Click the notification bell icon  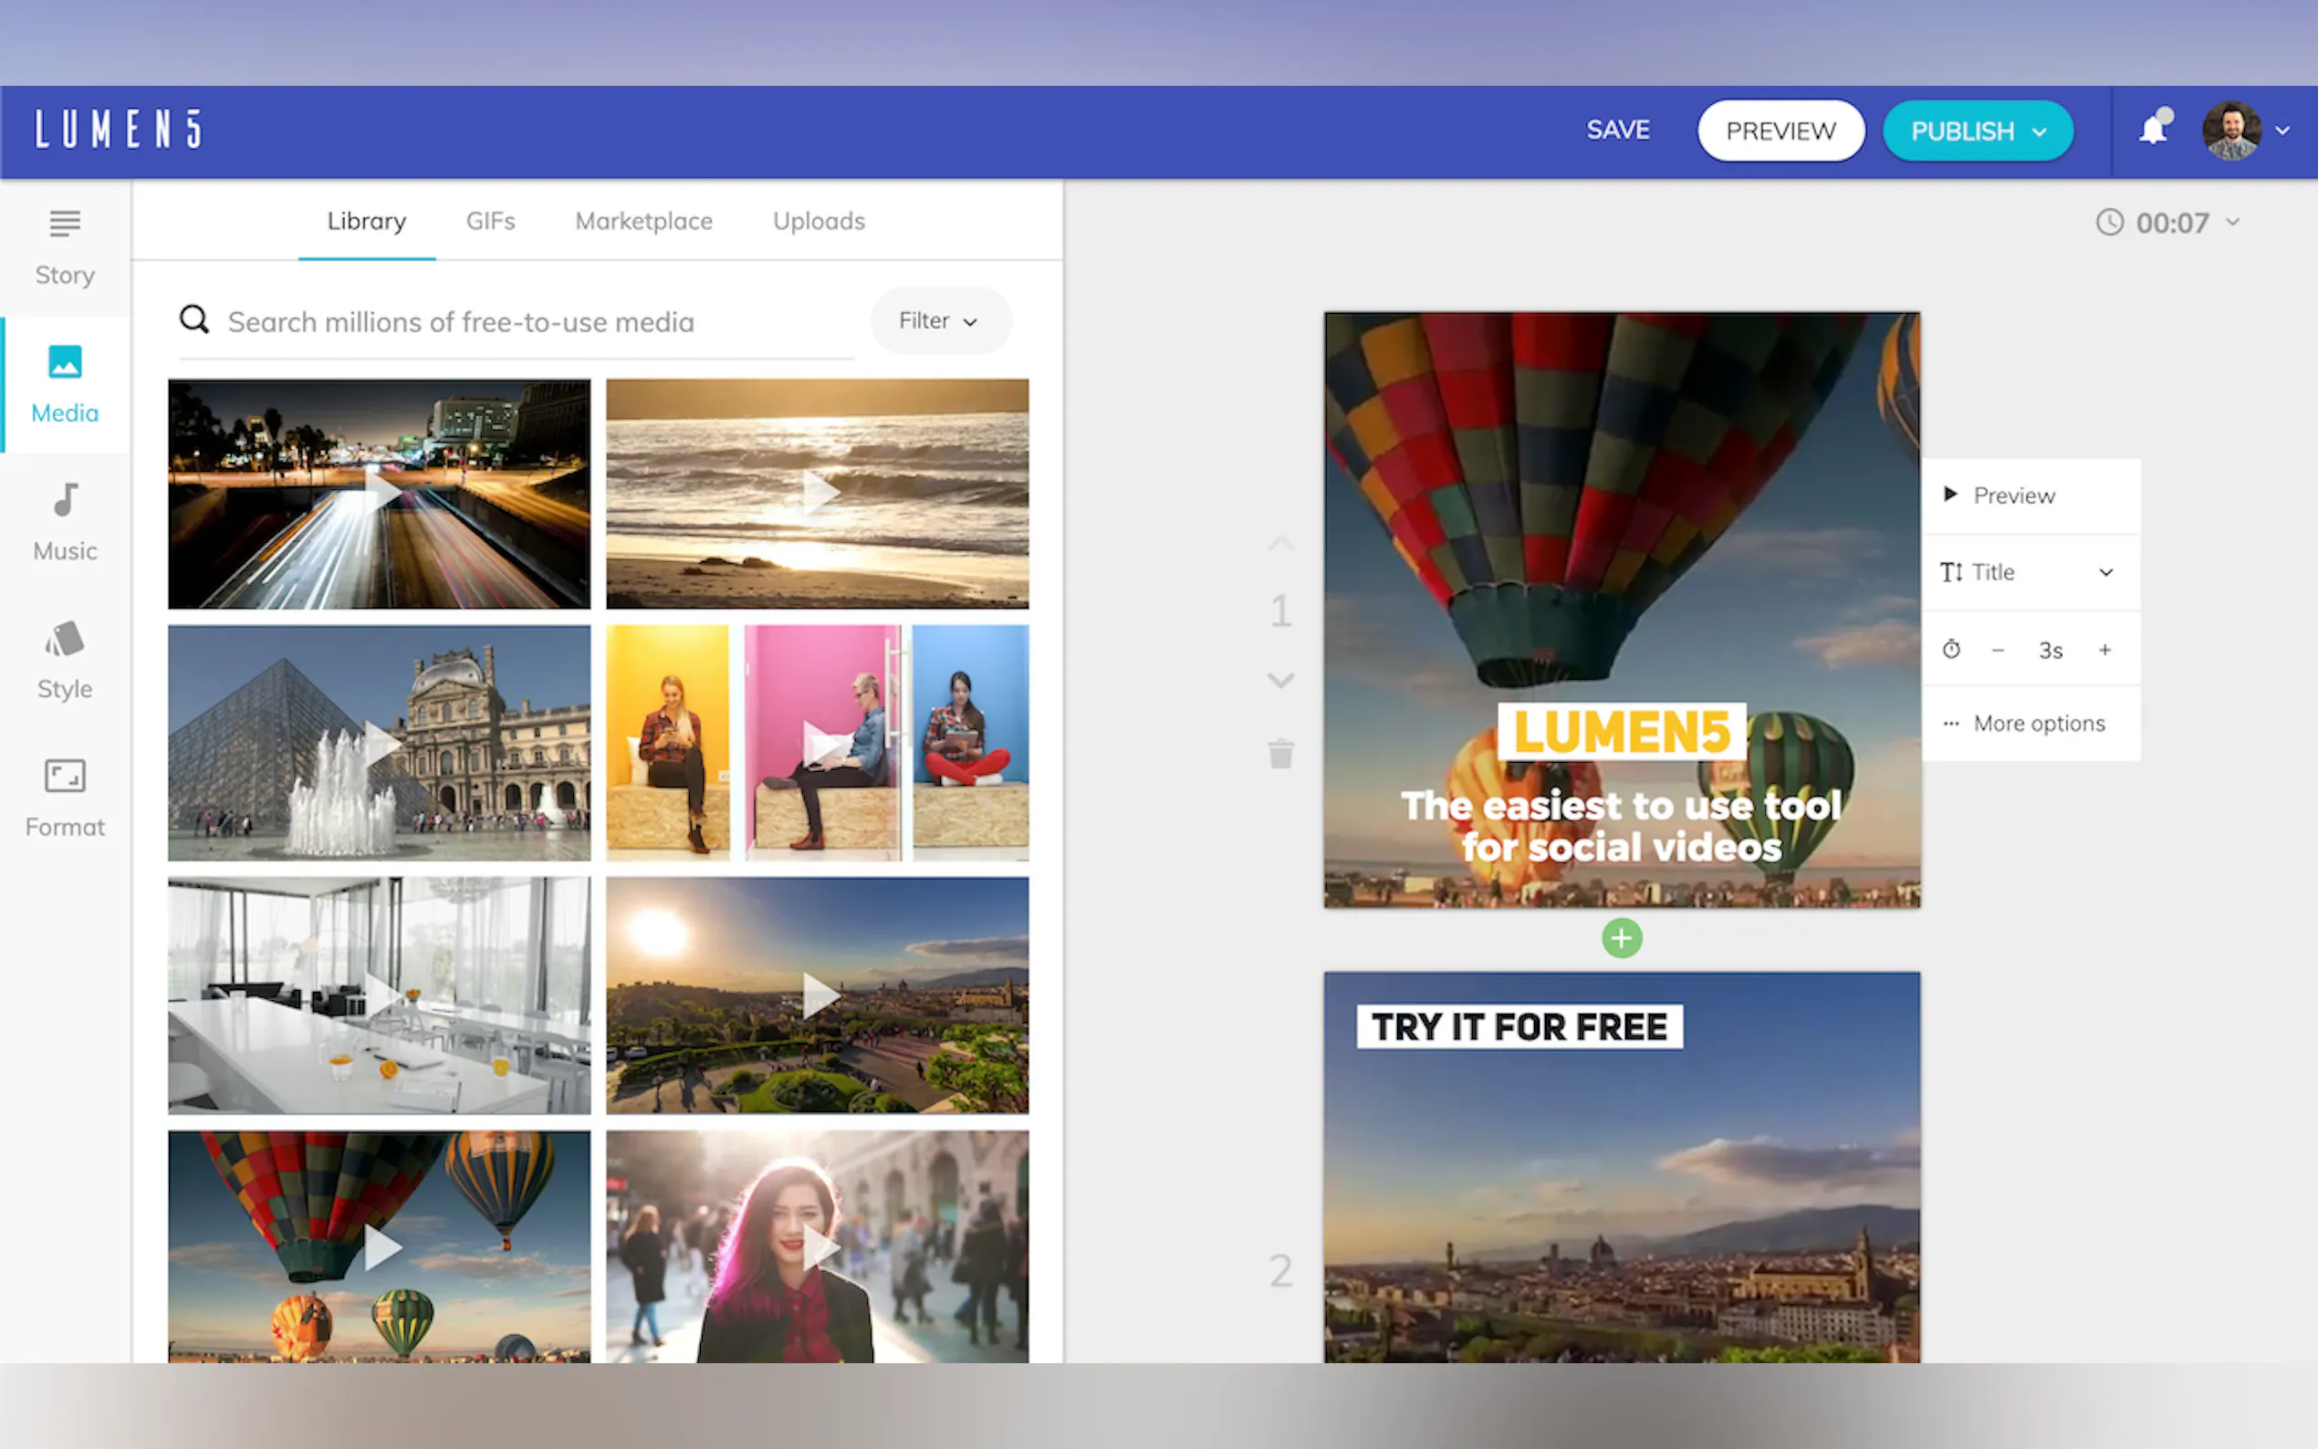[x=2153, y=130]
